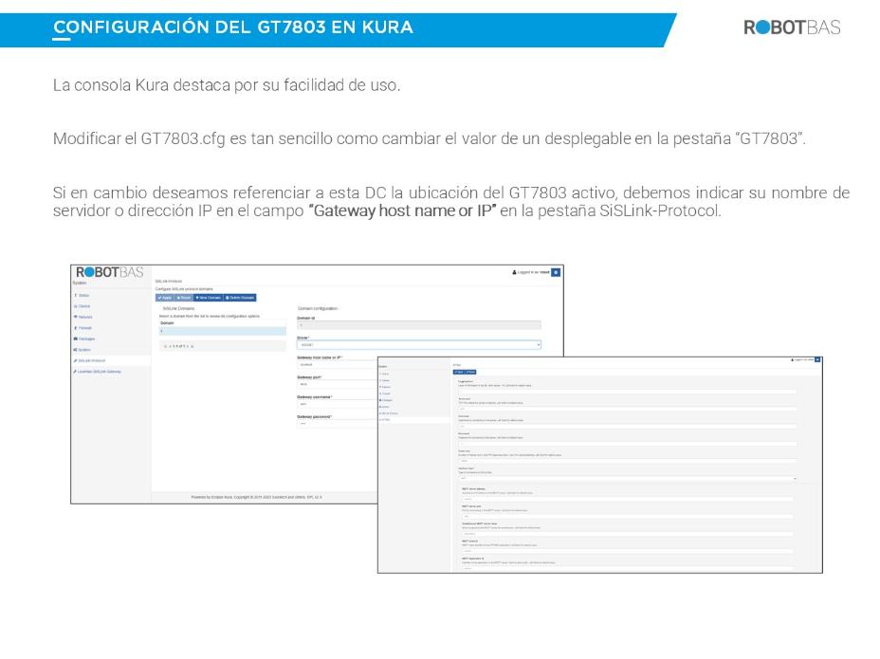880x659 pixels.
Task: Open the Driver dropdown
Action: click(419, 344)
